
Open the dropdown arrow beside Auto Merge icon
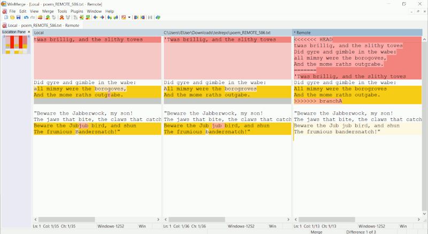[x=129, y=17]
